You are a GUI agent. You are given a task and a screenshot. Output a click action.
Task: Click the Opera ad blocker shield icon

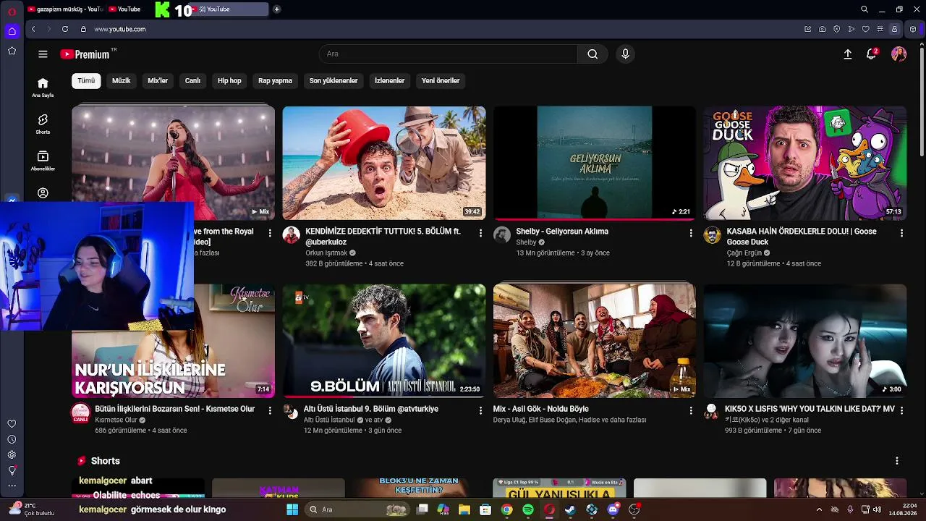click(837, 29)
